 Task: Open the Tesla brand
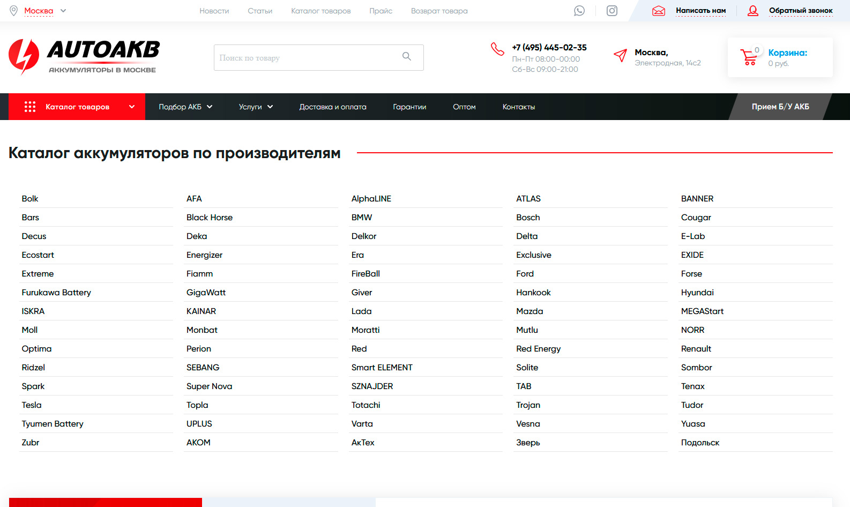click(32, 405)
